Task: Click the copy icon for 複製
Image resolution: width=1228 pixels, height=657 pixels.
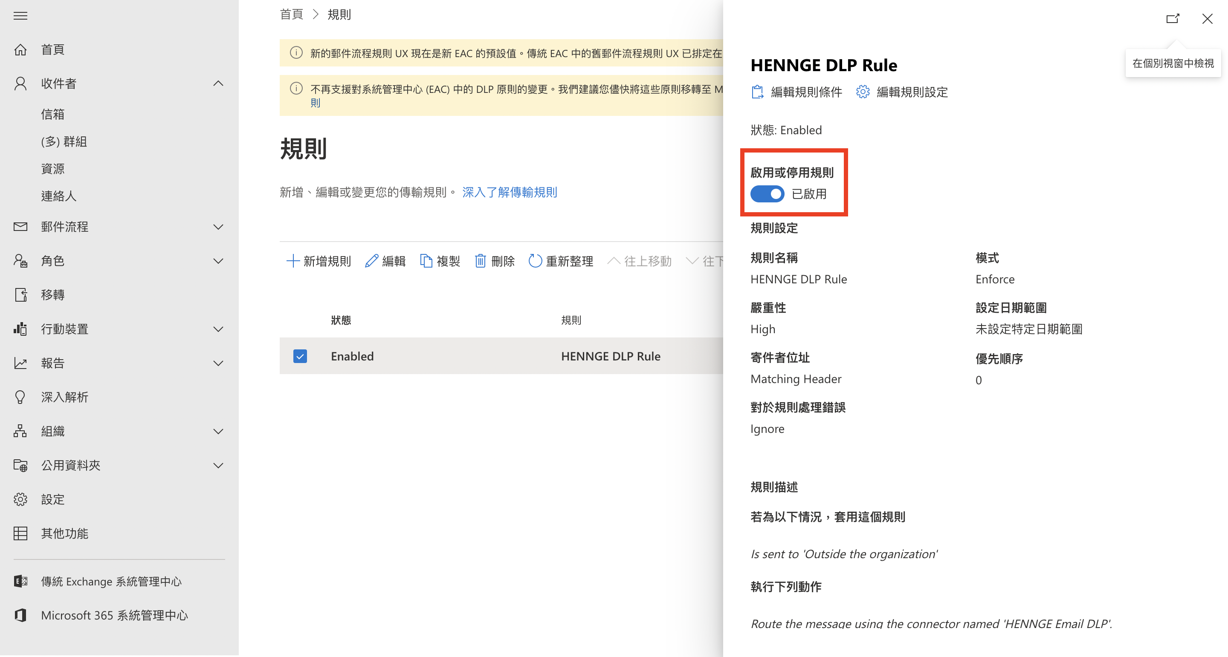Action: pos(426,261)
